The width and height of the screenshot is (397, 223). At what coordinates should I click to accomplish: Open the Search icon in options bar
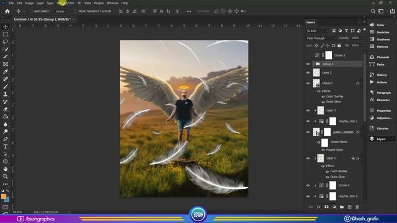pyautogui.click(x=373, y=11)
